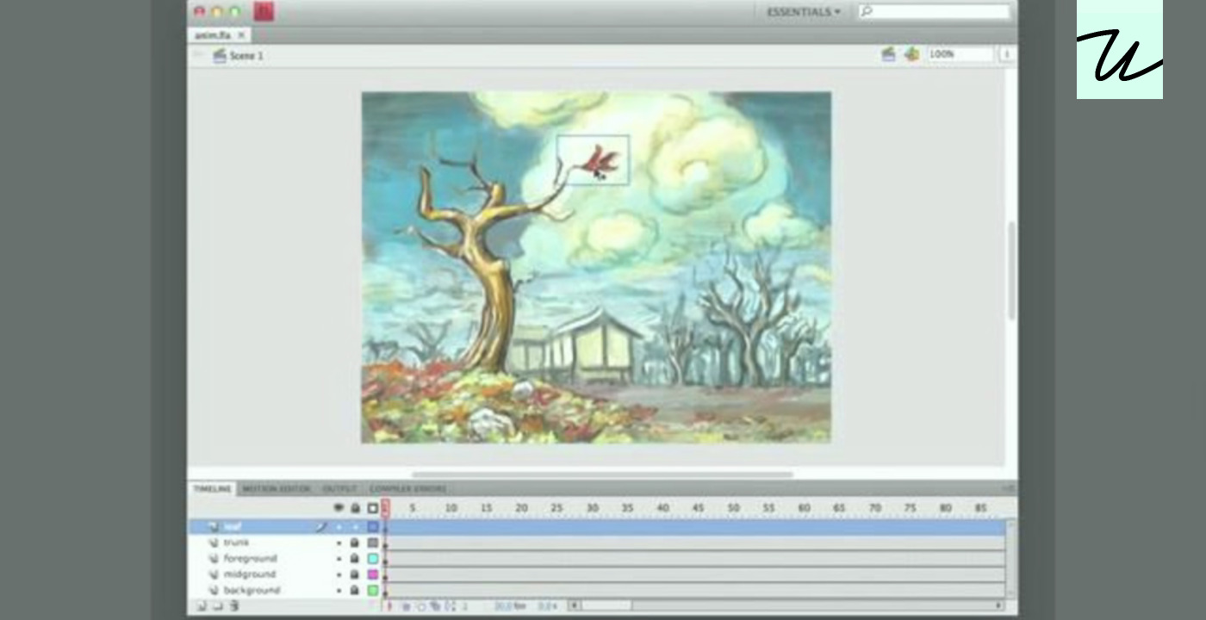Select the midground layer name
1206x620 pixels.
pyautogui.click(x=250, y=574)
